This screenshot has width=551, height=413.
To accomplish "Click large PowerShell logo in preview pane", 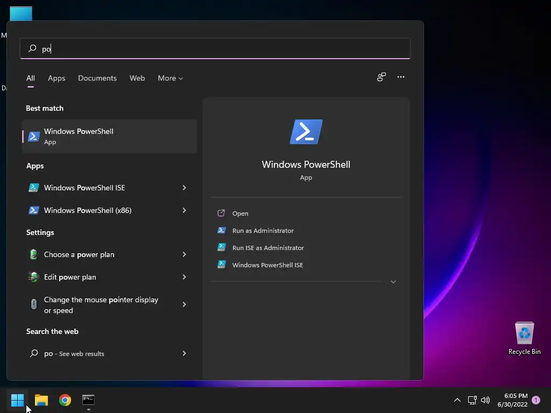I will pos(306,132).
